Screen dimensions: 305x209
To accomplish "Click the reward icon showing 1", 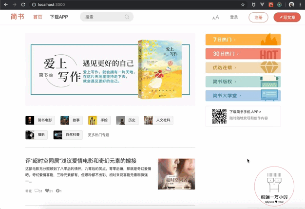I will pos(57,190).
